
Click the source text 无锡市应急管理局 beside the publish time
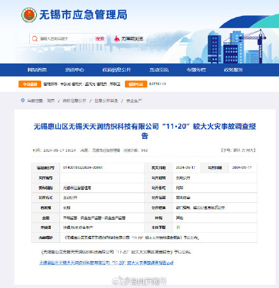(106, 150)
